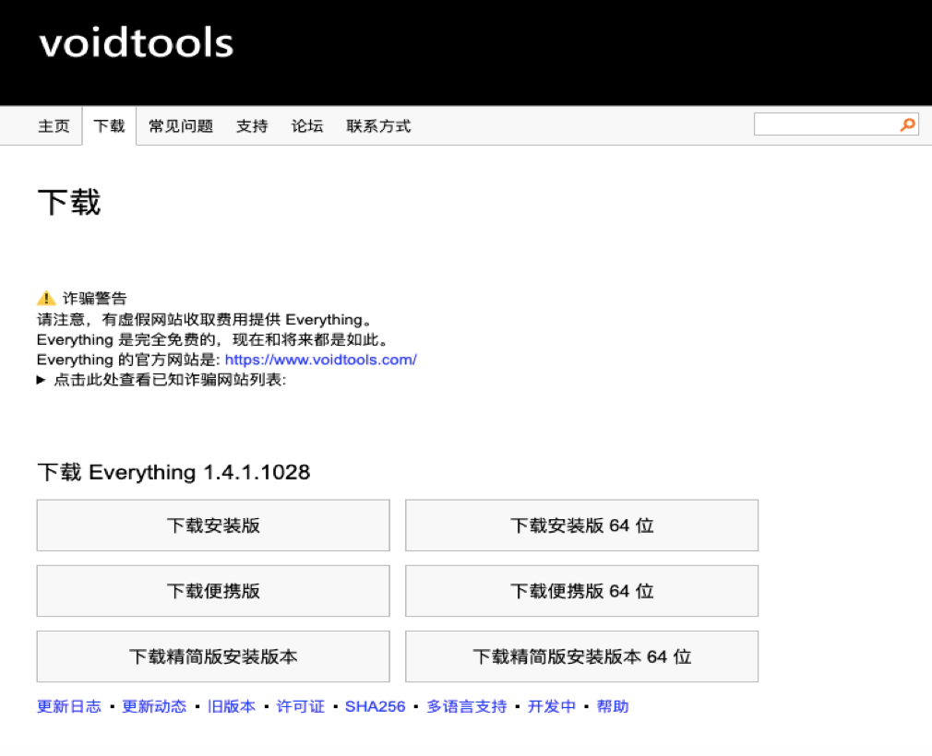Open the 开发中 link
Image resolution: width=932 pixels, height=756 pixels.
[552, 707]
